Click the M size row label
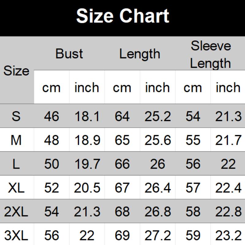This screenshot has width=245, height=245. coord(16,140)
